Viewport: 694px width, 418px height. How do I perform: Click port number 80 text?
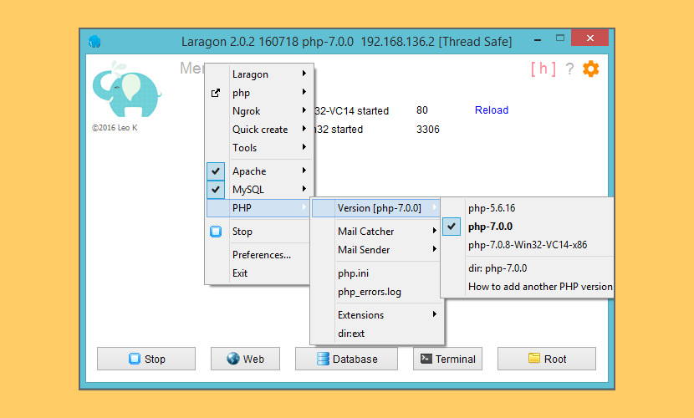point(421,110)
